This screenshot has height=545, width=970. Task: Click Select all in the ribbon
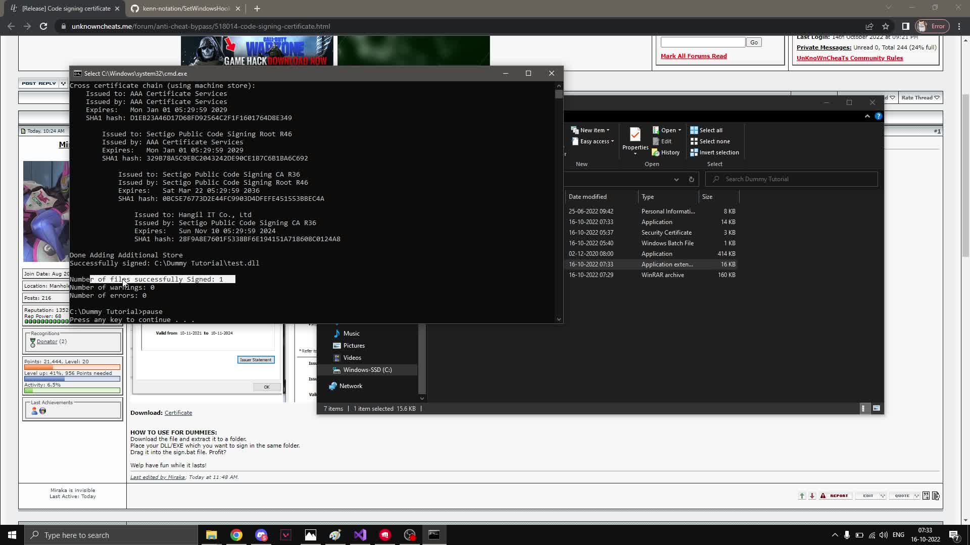706,130
